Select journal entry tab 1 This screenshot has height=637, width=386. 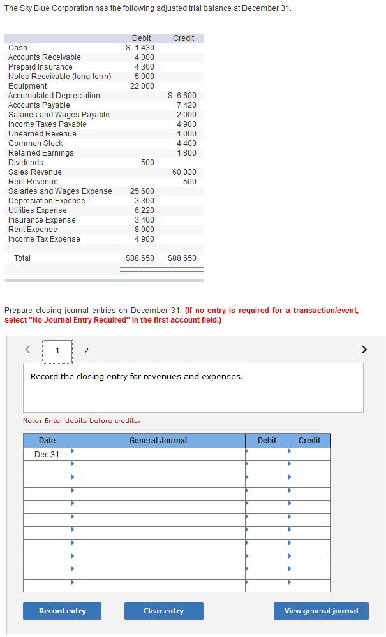tap(57, 351)
